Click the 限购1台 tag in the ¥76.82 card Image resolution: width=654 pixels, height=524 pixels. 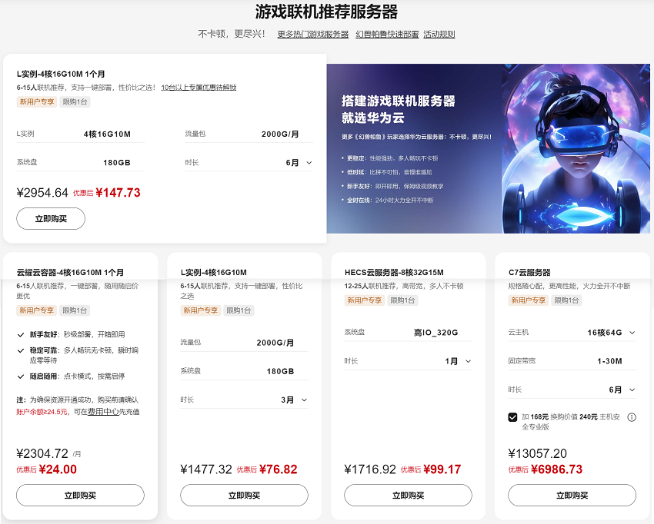tap(239, 310)
